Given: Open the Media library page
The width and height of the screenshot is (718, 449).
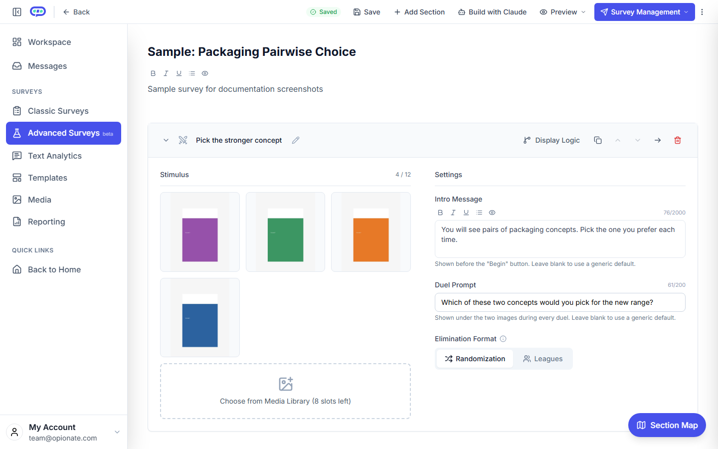Looking at the screenshot, I should [63, 200].
